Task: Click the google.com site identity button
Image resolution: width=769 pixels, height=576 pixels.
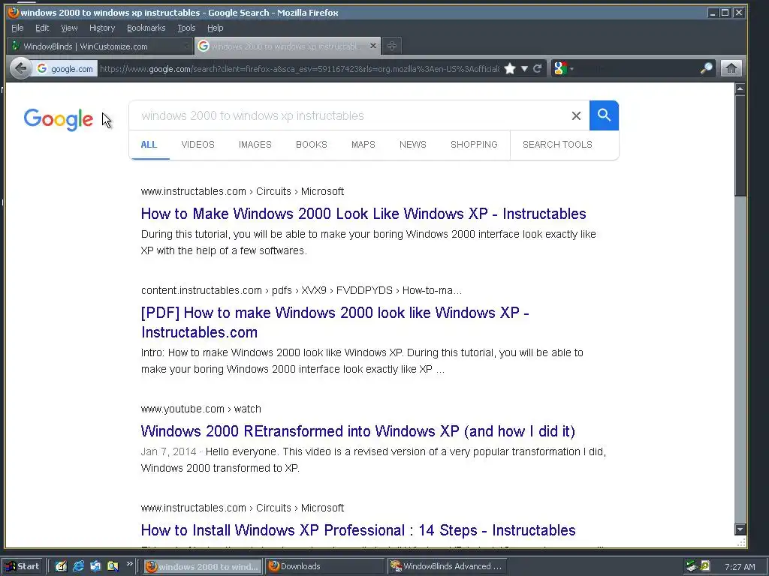Action: tap(65, 69)
